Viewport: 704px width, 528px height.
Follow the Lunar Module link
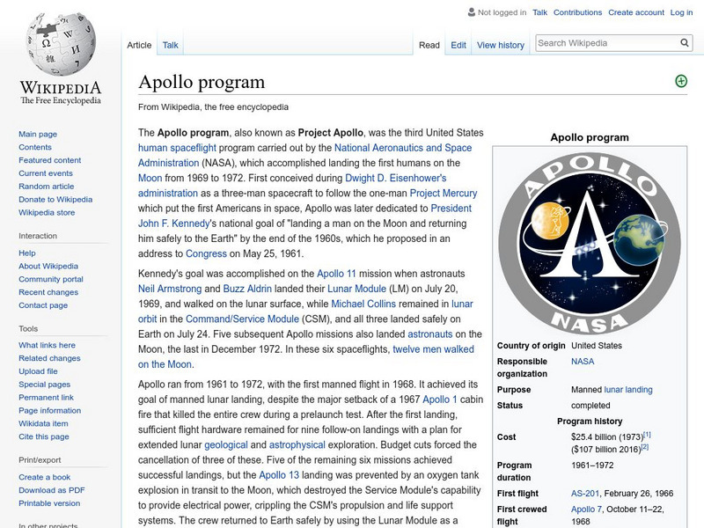coord(356,289)
